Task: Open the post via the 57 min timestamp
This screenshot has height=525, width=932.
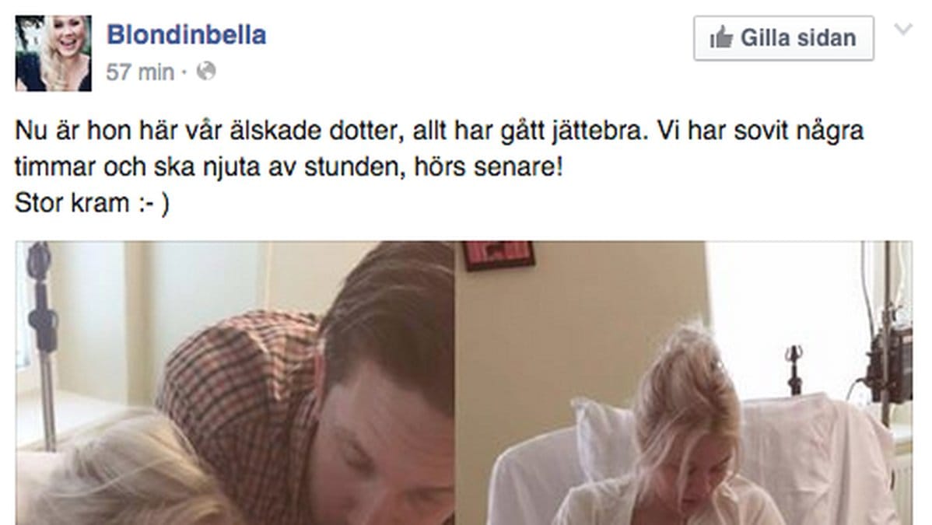Action: click(x=140, y=72)
